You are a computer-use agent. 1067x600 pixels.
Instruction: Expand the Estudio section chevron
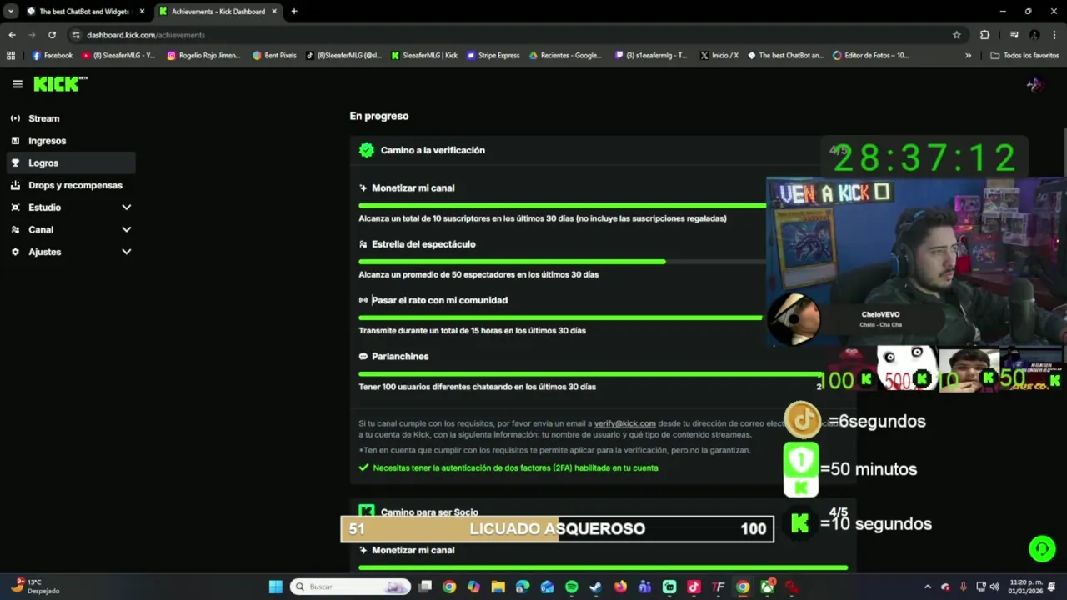coord(126,207)
